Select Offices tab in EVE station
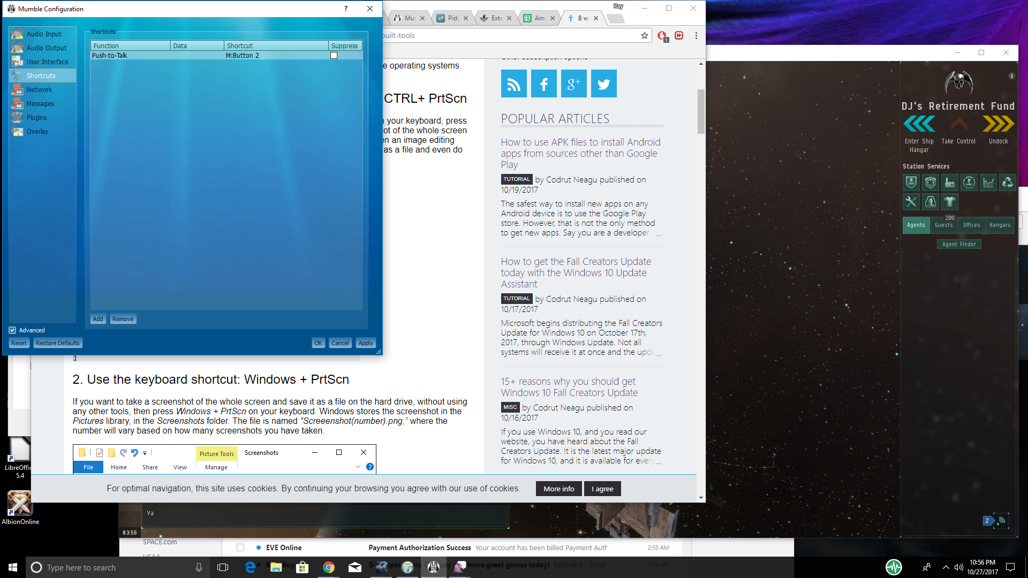The image size is (1028, 578). [x=971, y=225]
